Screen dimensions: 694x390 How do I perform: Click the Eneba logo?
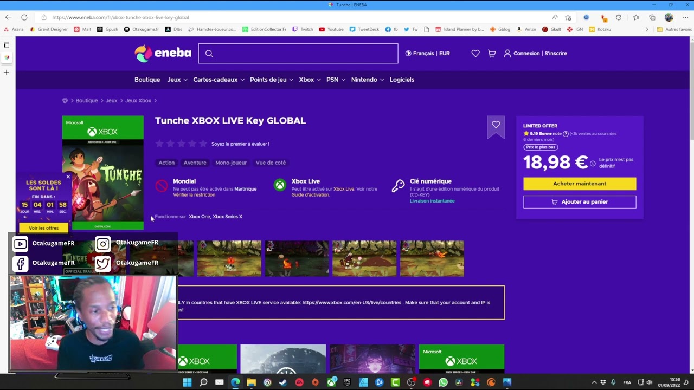pyautogui.click(x=163, y=53)
